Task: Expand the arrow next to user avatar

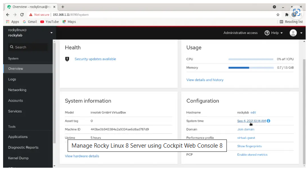Action: (301, 33)
